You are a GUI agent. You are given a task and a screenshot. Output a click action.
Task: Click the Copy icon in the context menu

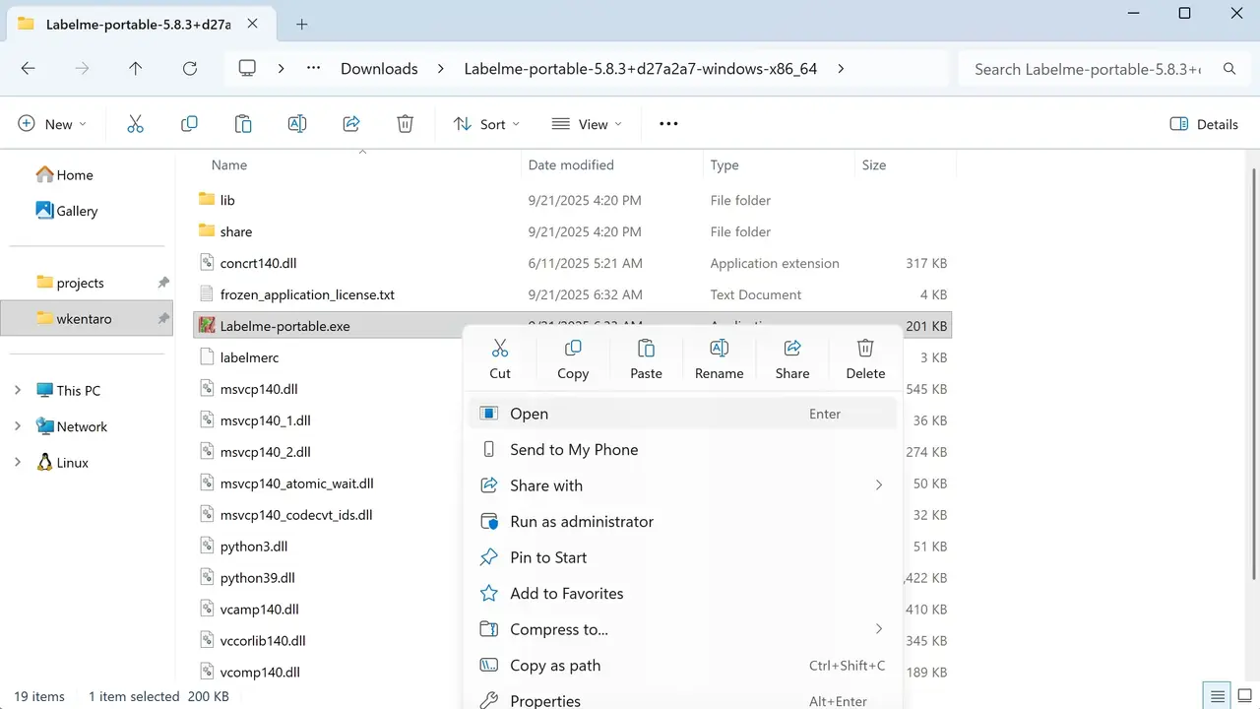click(x=572, y=358)
